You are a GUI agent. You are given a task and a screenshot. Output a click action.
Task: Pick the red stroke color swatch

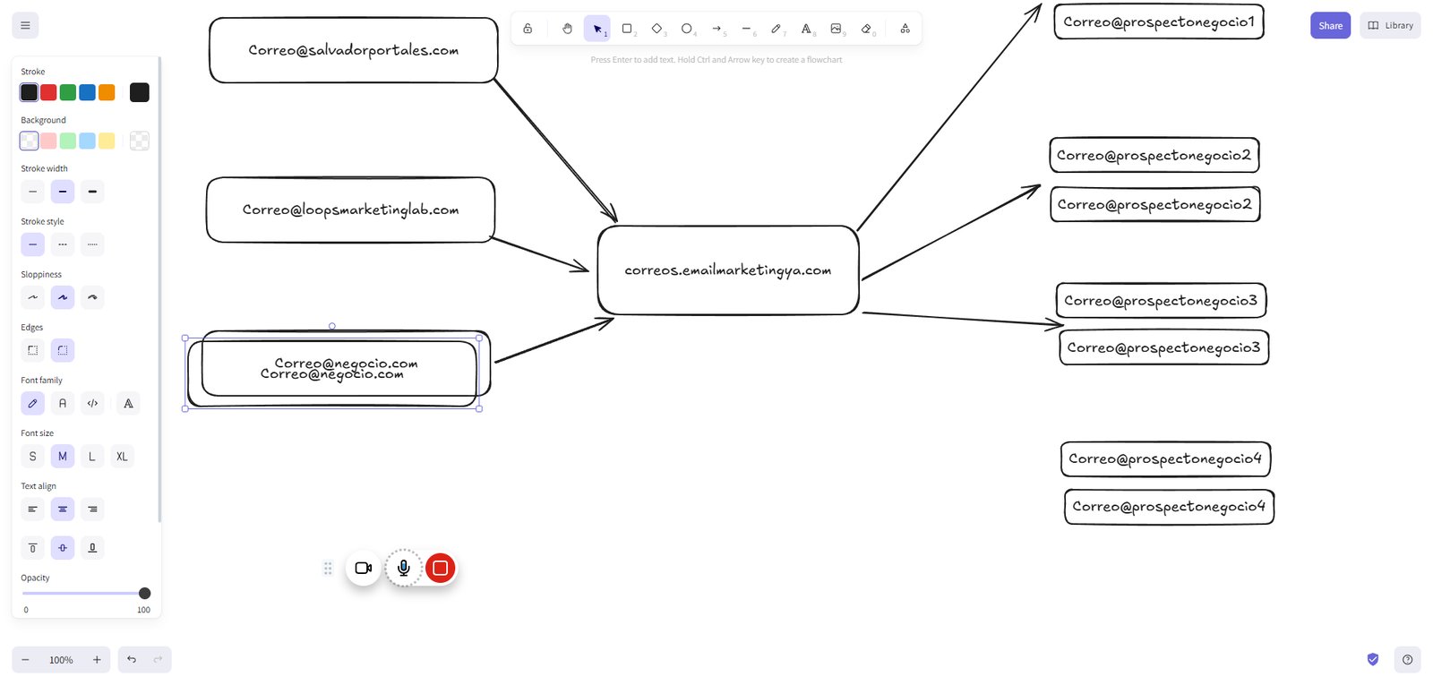[48, 92]
